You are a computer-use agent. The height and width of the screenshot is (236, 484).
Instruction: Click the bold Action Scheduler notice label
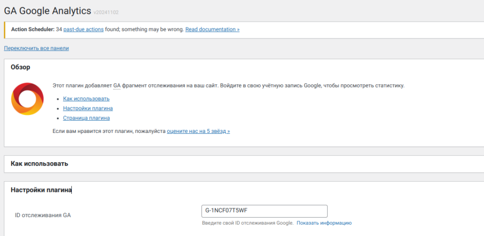(x=33, y=29)
